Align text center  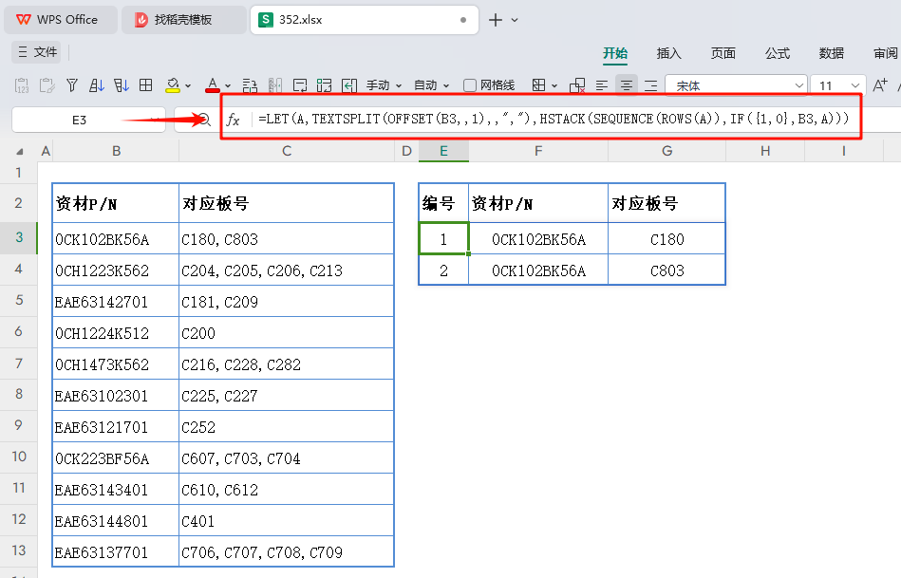pos(626,85)
